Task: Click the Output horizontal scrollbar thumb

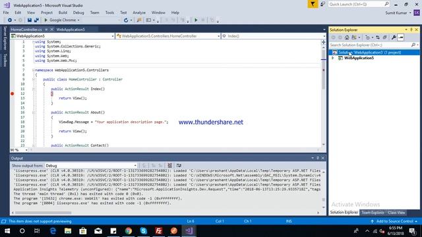Action: point(43,213)
